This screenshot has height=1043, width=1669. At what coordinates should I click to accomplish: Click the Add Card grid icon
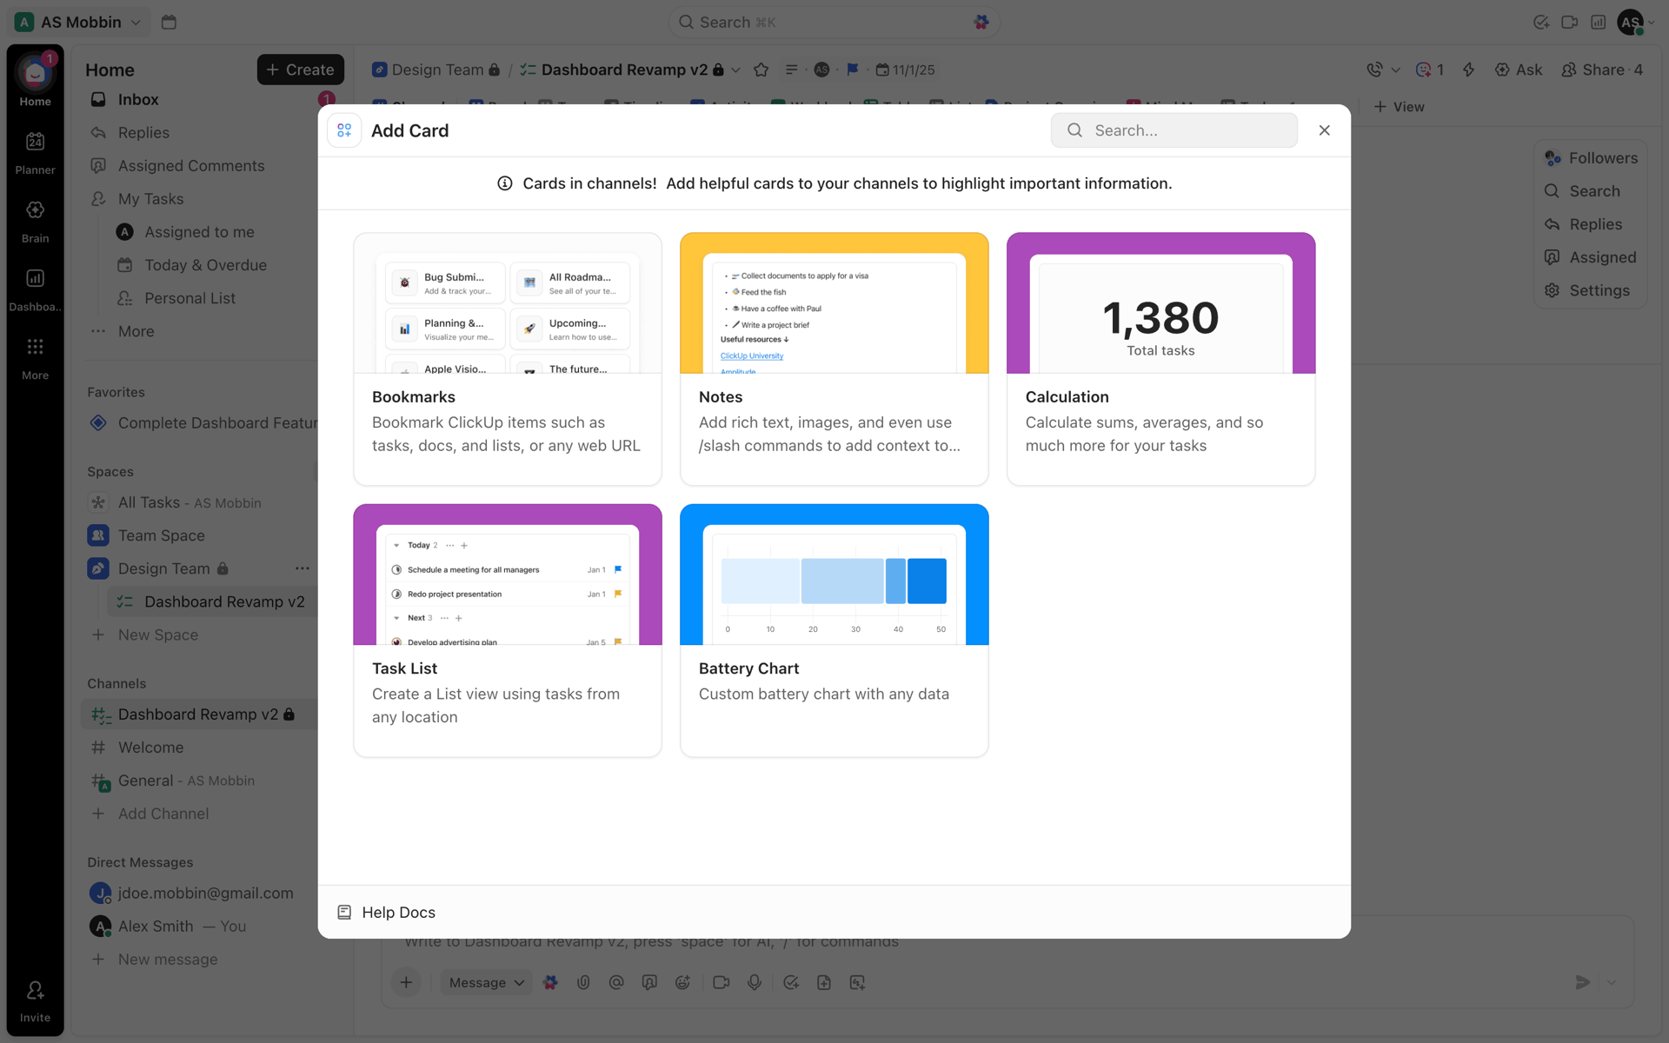344,130
